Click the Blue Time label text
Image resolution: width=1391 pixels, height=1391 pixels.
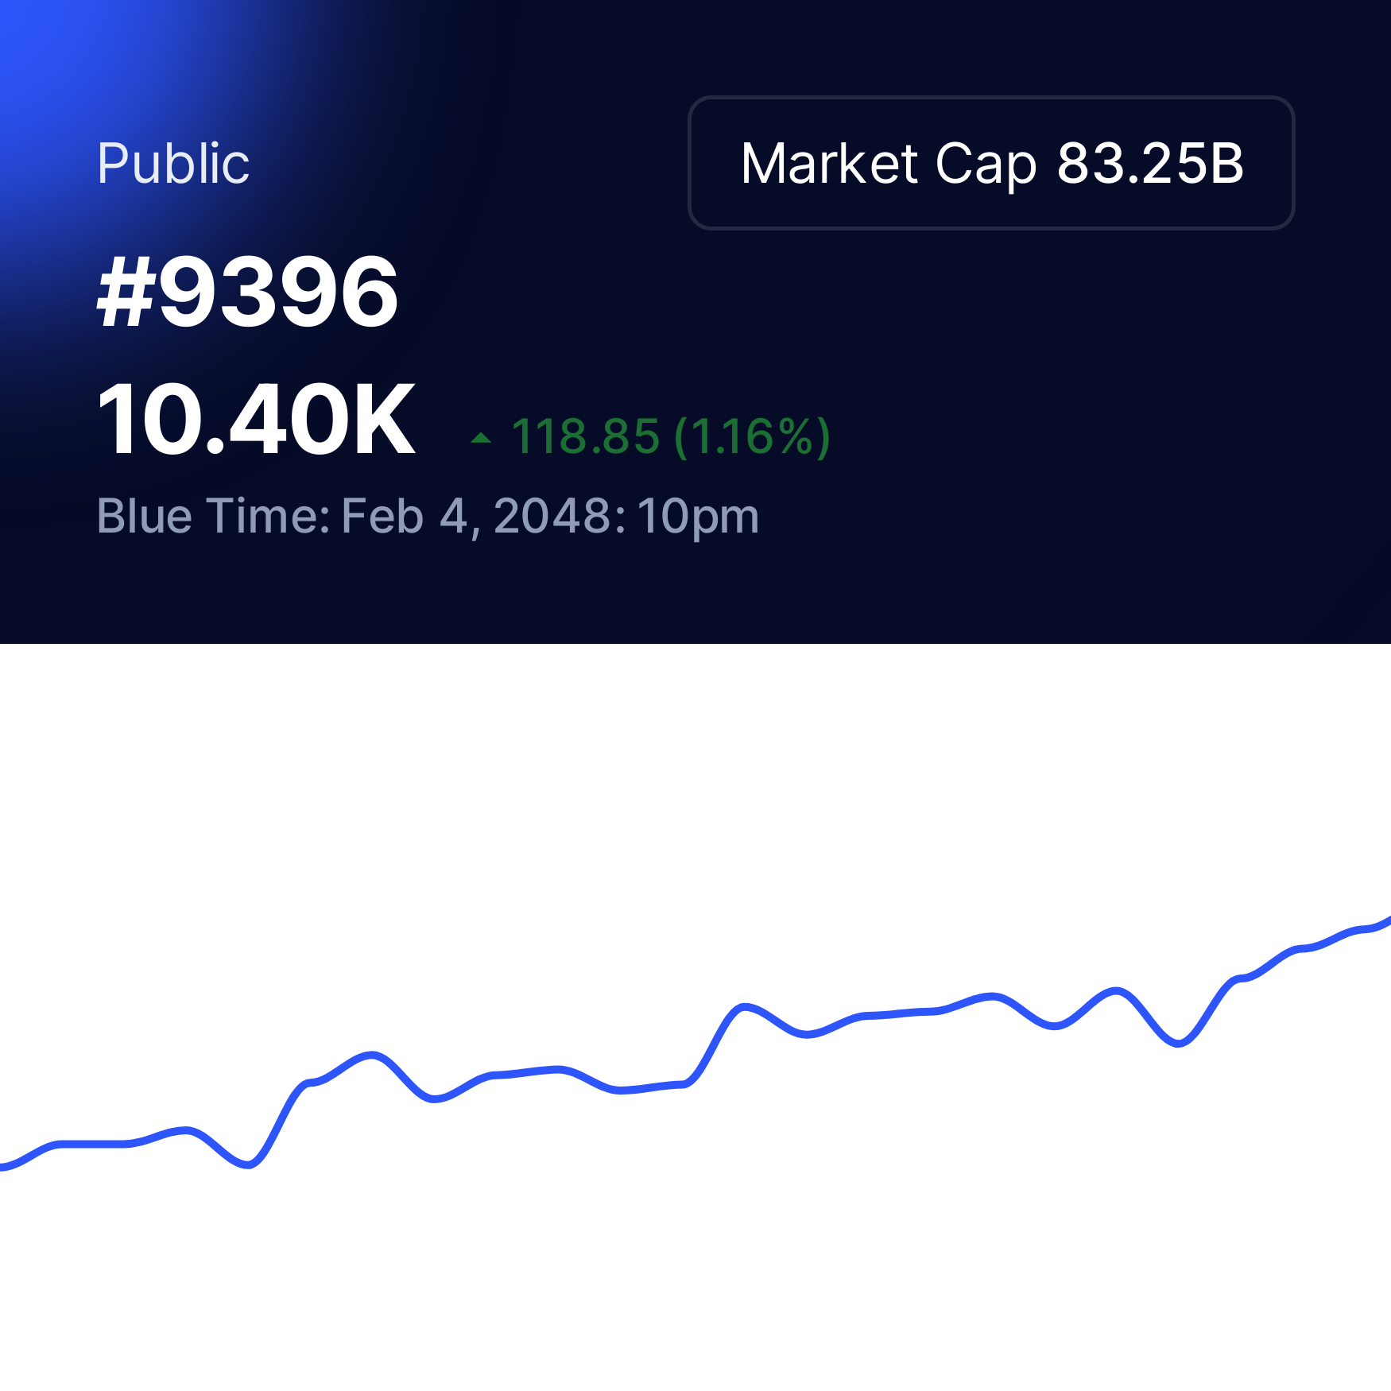(x=213, y=516)
